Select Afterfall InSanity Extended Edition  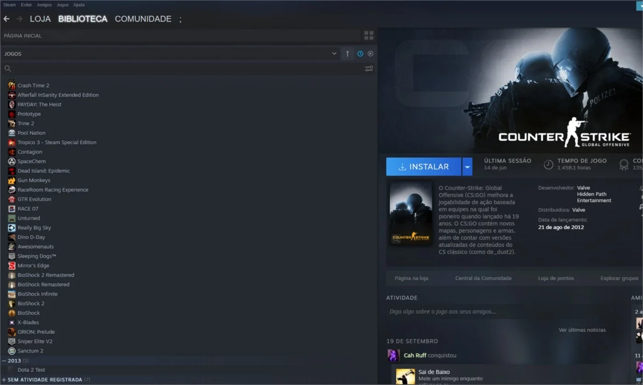pos(58,95)
